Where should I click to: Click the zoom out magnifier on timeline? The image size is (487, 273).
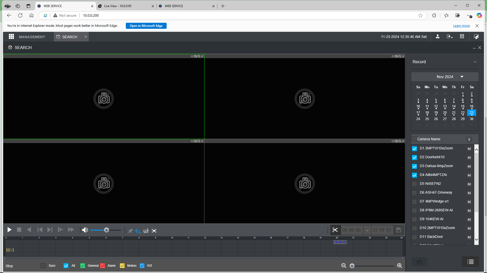click(344, 266)
